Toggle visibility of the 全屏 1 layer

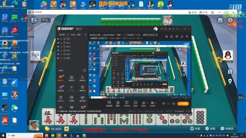[x=58, y=58]
